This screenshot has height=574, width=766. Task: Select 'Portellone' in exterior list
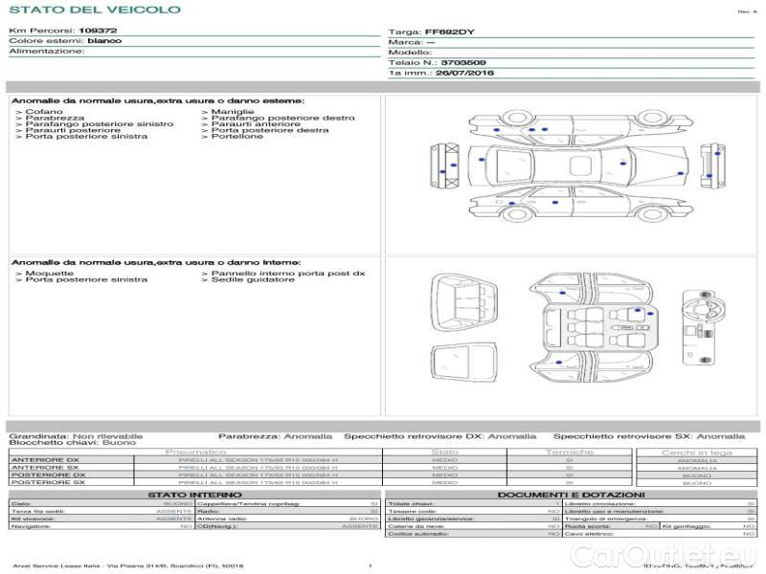coord(237,137)
